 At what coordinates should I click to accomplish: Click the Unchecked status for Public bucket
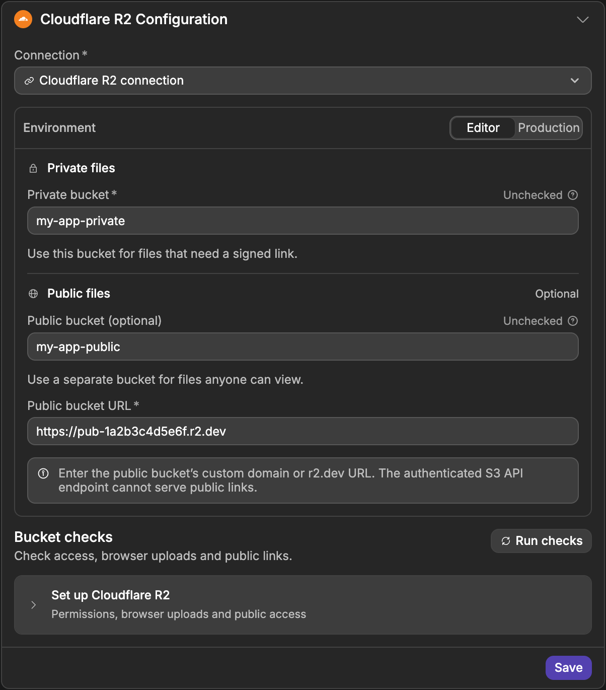(x=533, y=321)
